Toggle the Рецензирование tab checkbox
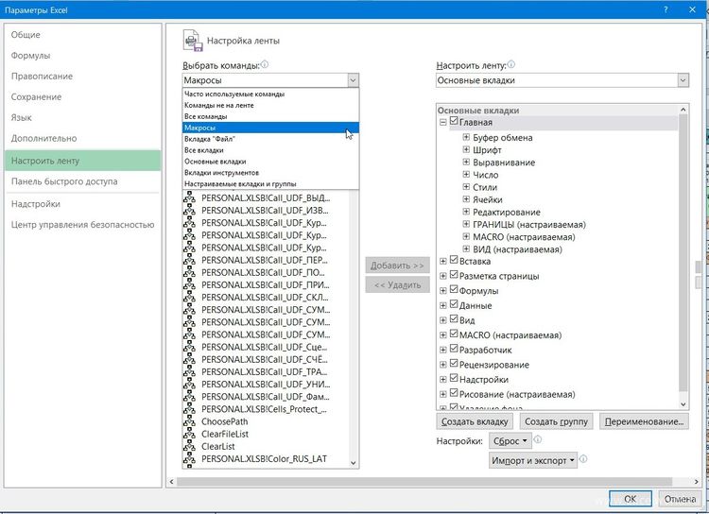The image size is (709, 514). [x=454, y=364]
